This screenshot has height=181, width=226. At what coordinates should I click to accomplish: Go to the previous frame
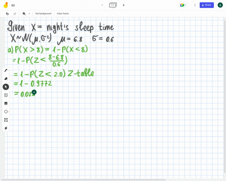click(x=102, y=5)
